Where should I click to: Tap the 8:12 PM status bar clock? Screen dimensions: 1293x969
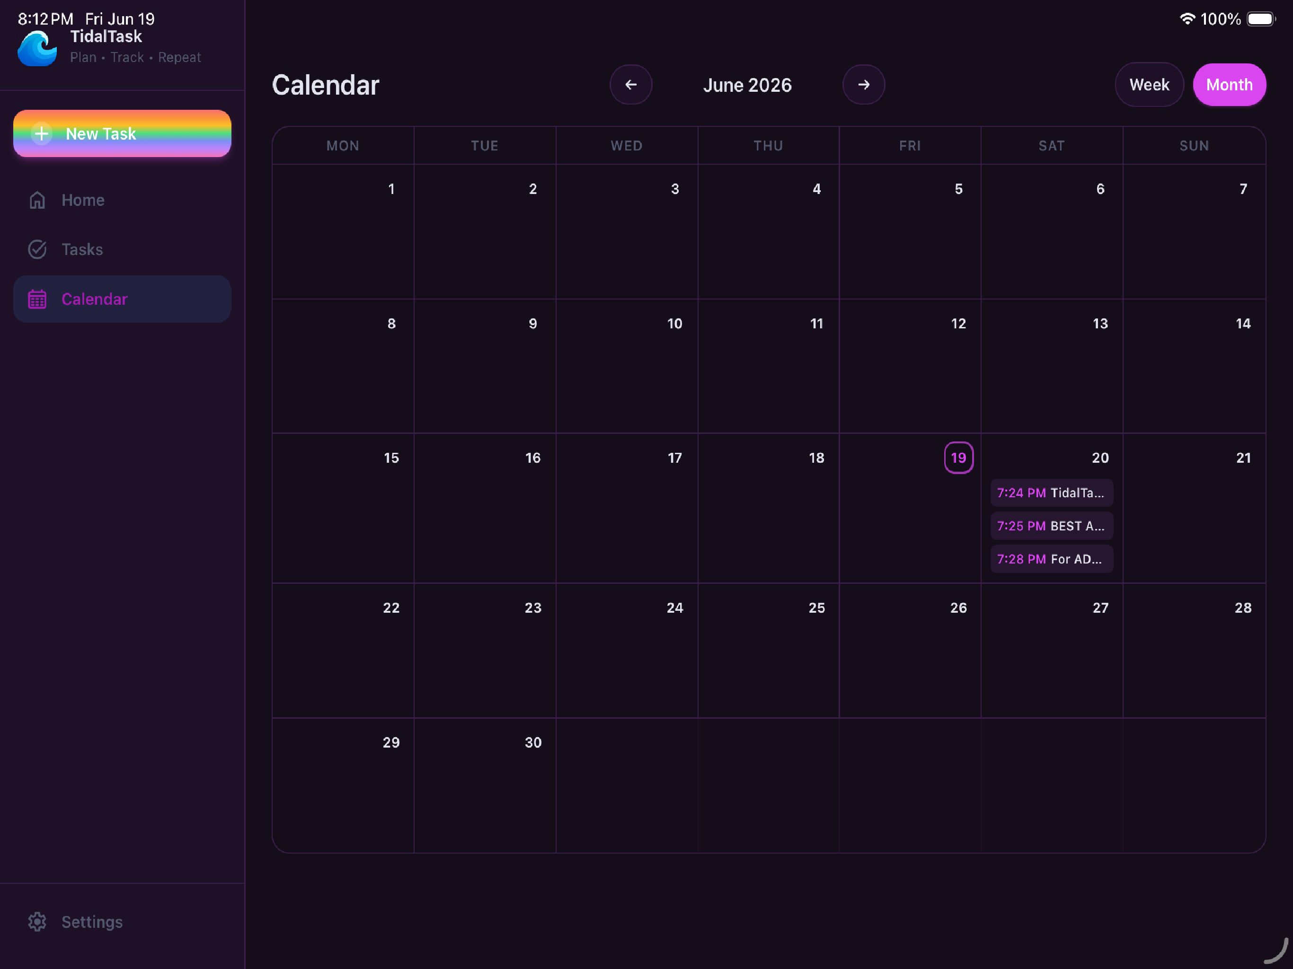45,19
